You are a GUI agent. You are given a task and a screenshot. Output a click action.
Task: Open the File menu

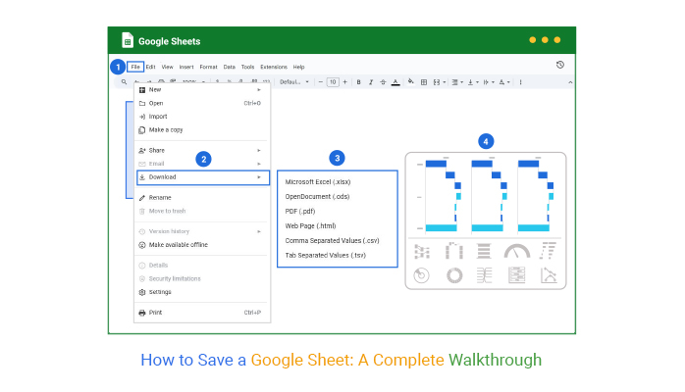[135, 67]
